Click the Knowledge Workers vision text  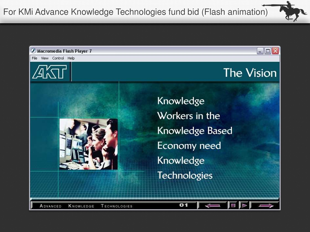point(195,138)
